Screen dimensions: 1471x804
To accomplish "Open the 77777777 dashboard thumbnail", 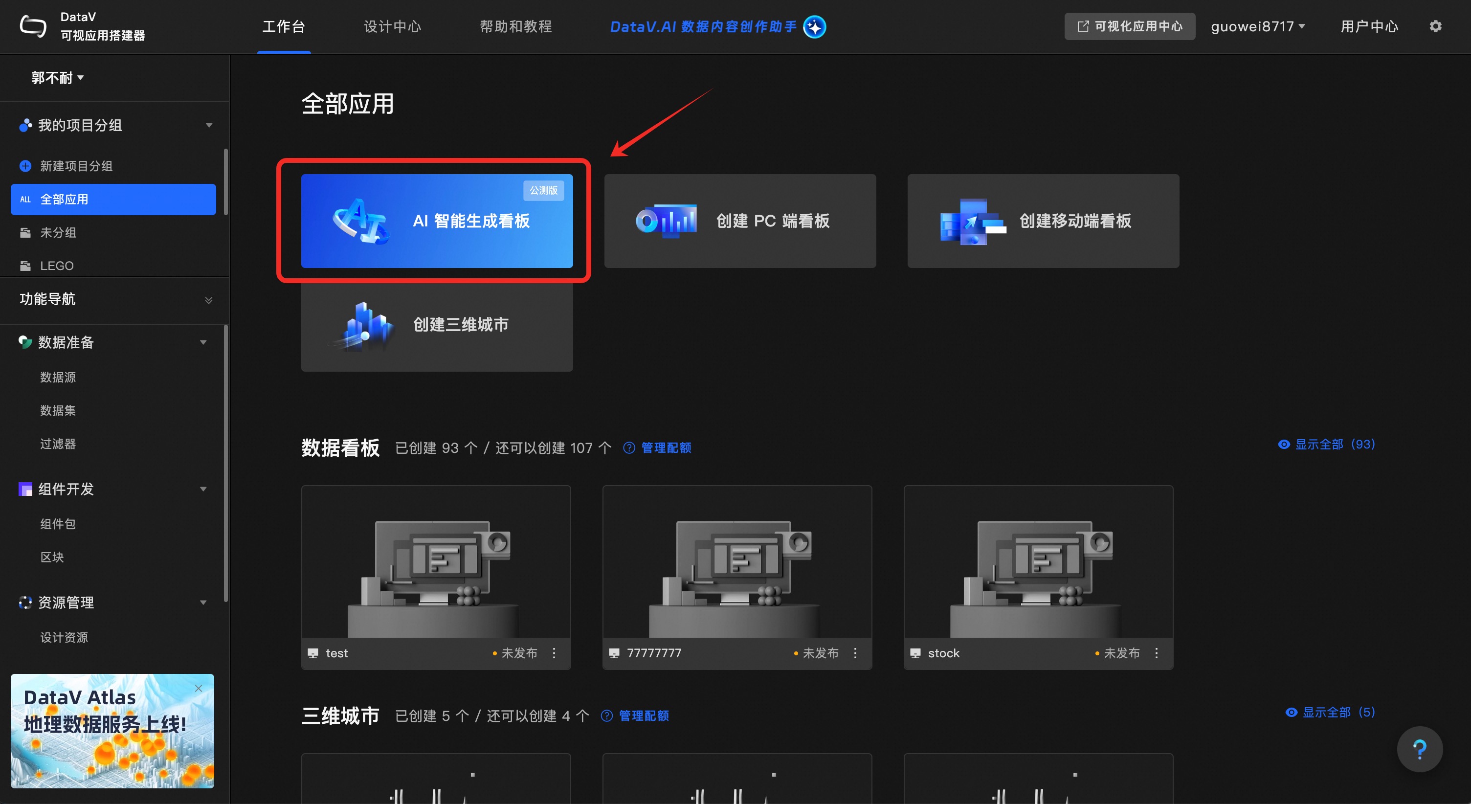I will pyautogui.click(x=737, y=562).
